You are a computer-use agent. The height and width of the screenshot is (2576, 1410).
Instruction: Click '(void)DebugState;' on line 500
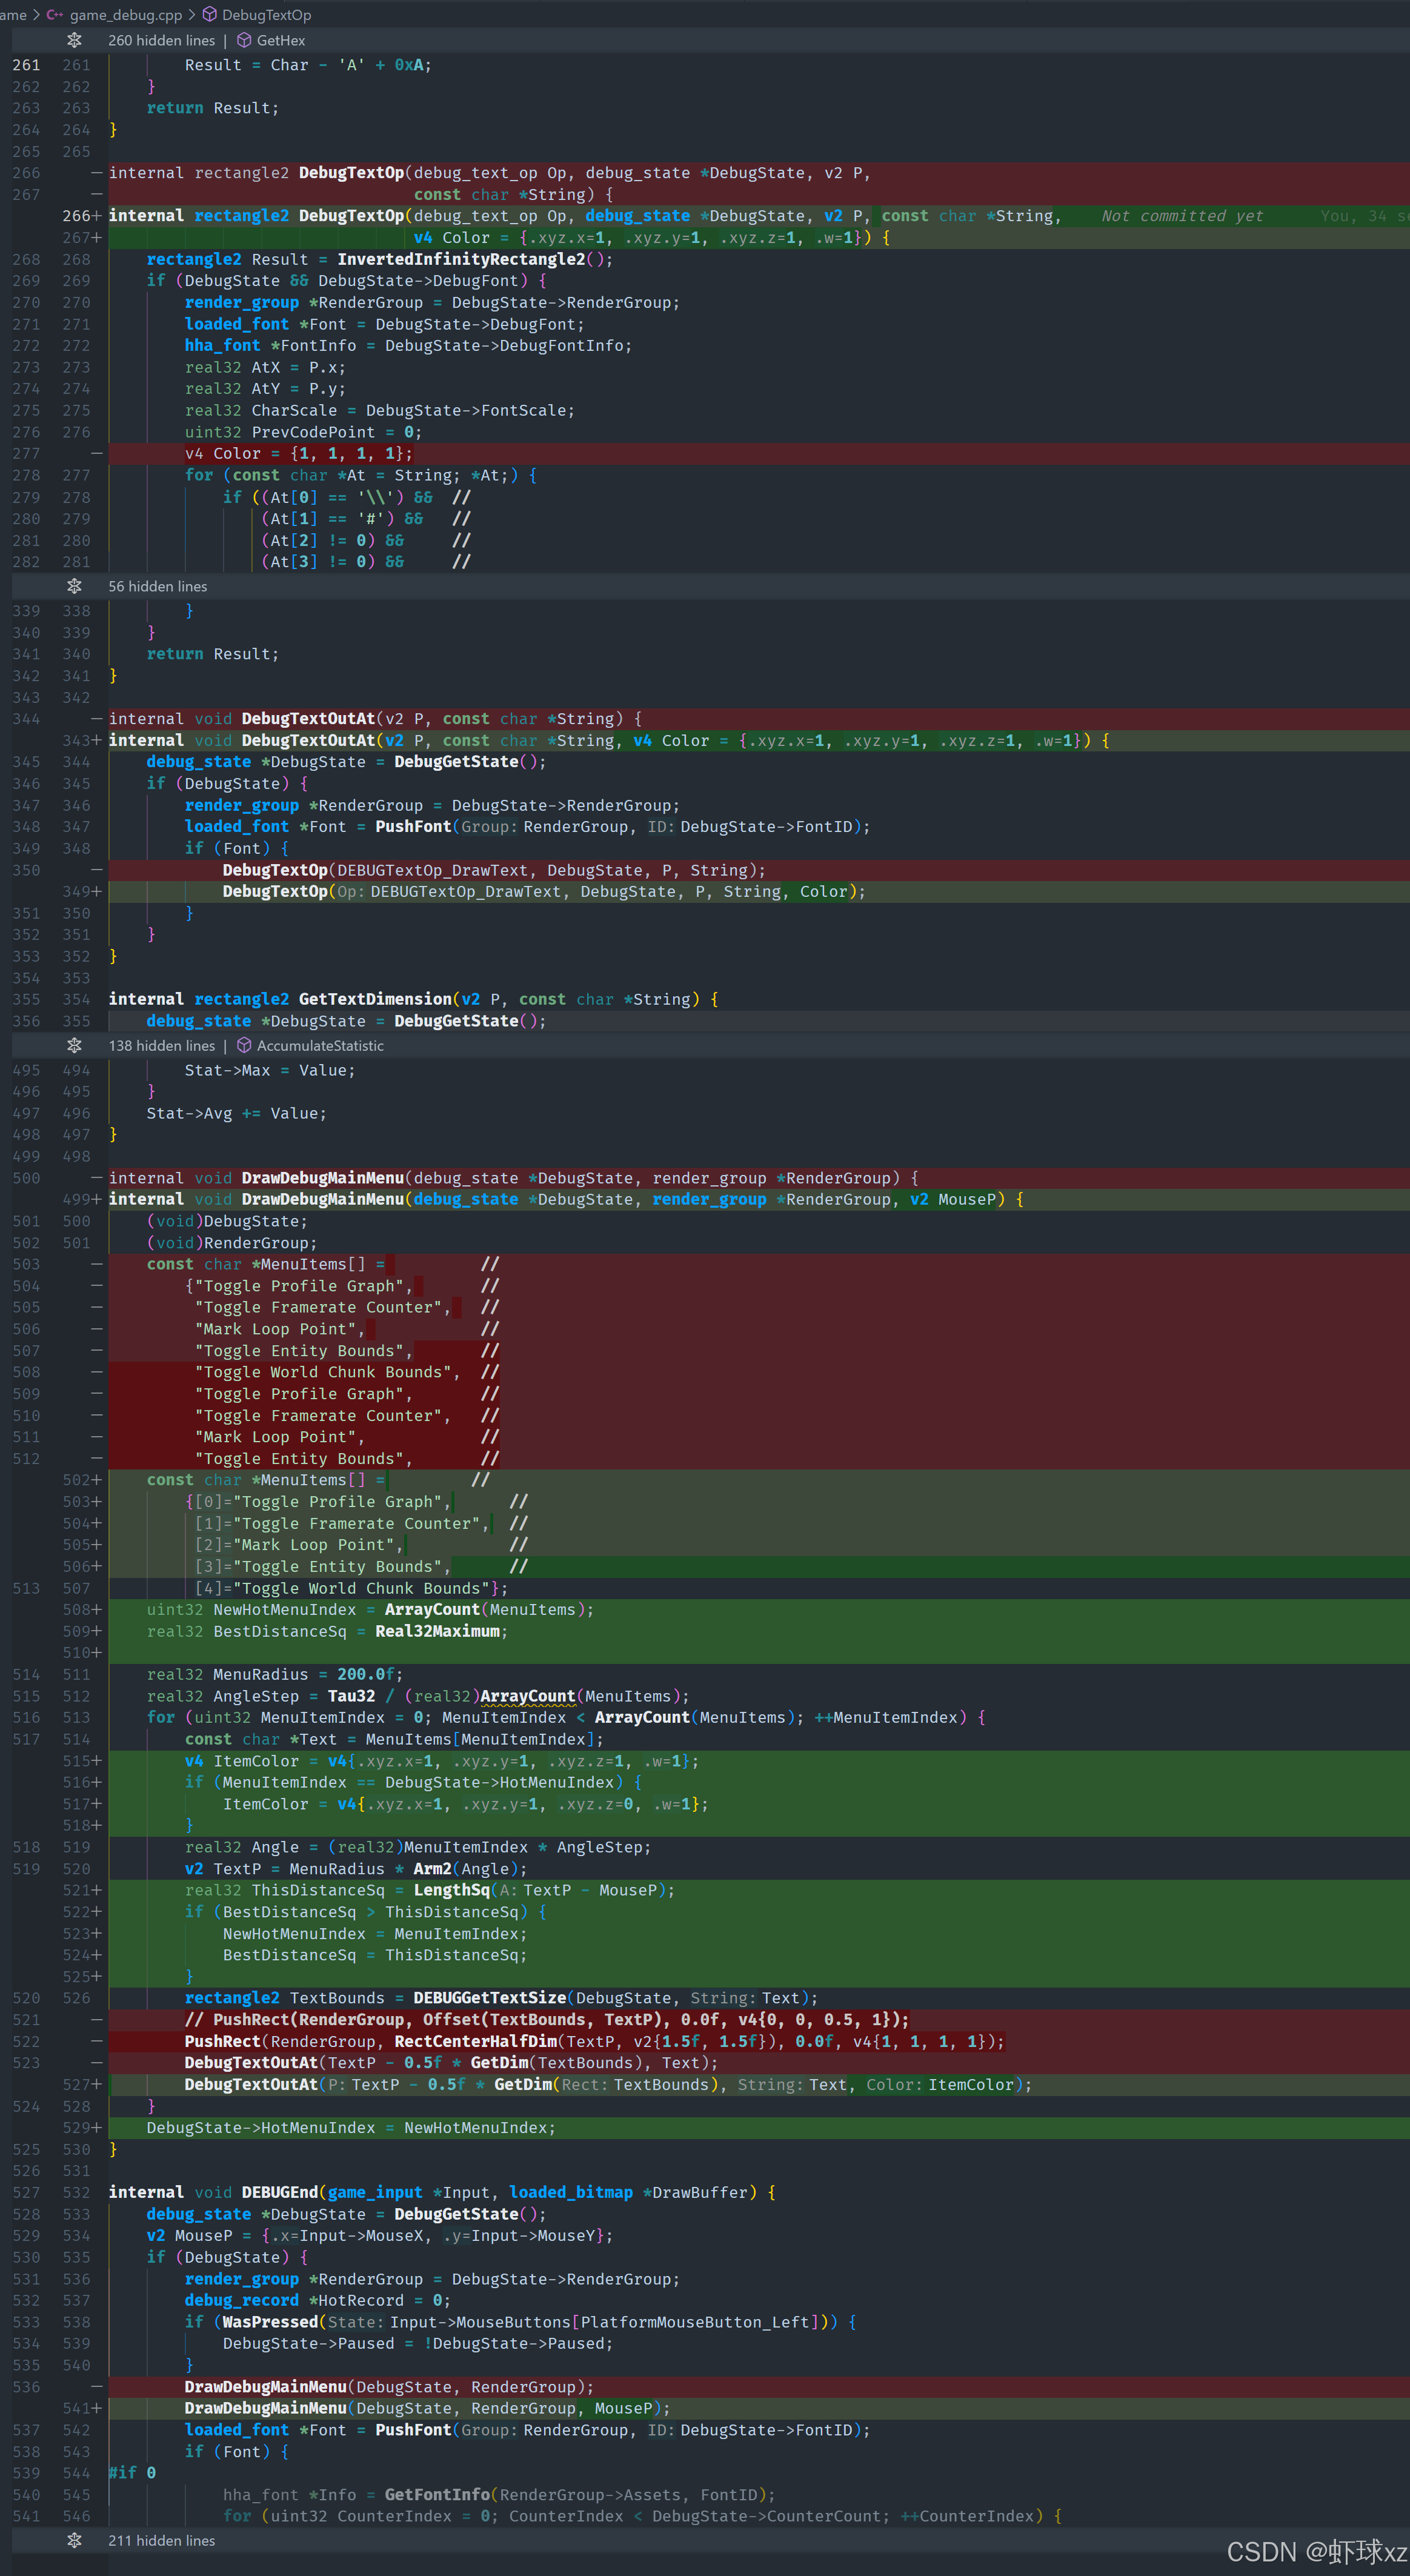(x=227, y=1221)
